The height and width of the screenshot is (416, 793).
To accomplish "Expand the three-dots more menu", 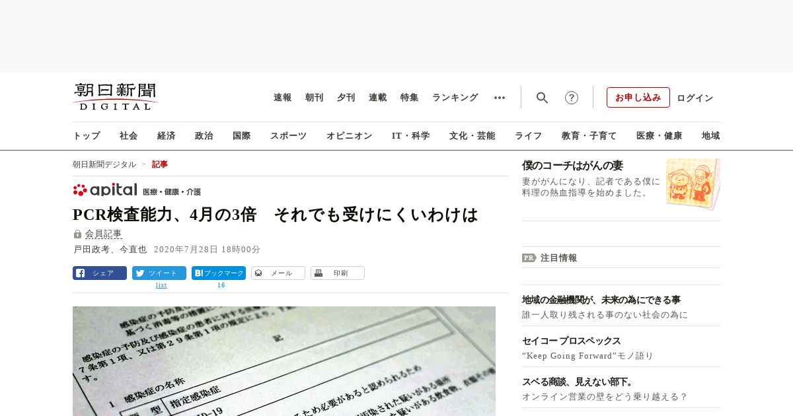I will point(500,98).
